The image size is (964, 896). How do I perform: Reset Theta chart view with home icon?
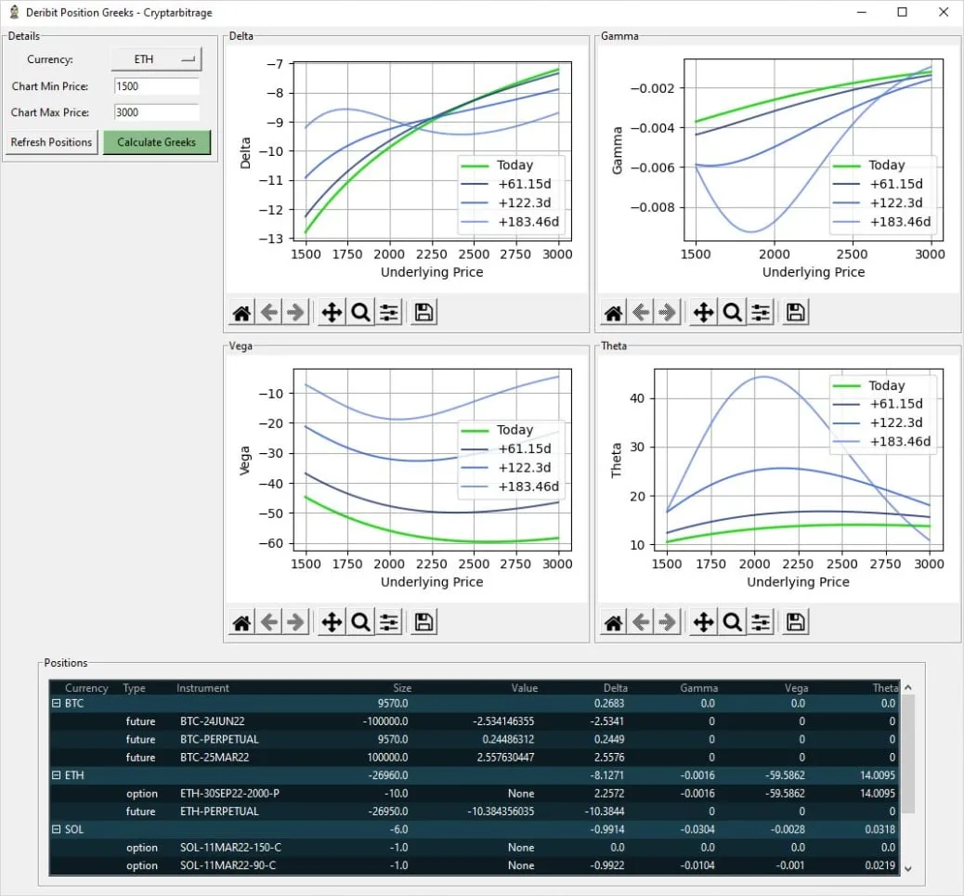[x=614, y=622]
